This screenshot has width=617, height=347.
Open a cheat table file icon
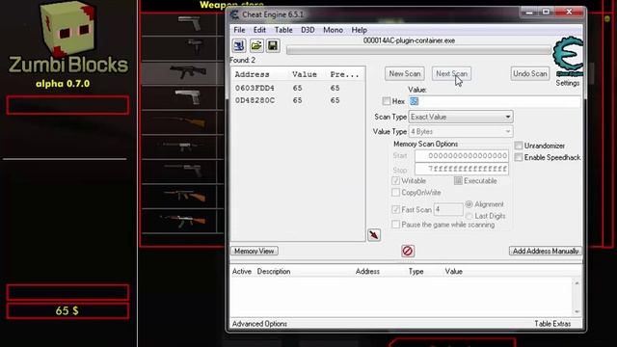256,45
